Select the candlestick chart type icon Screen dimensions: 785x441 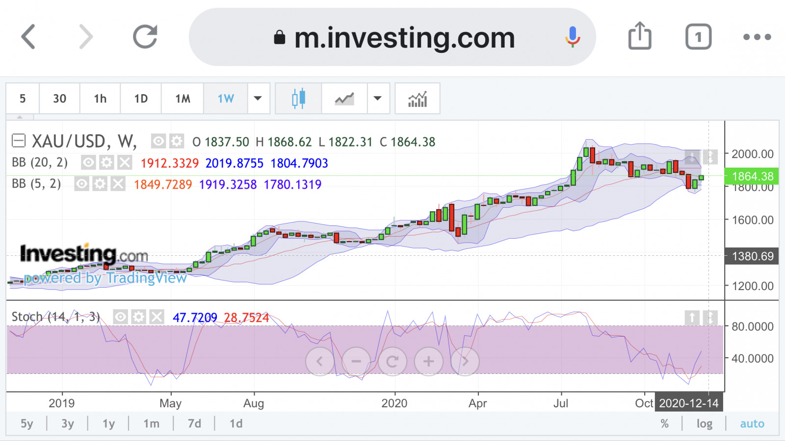pos(298,98)
